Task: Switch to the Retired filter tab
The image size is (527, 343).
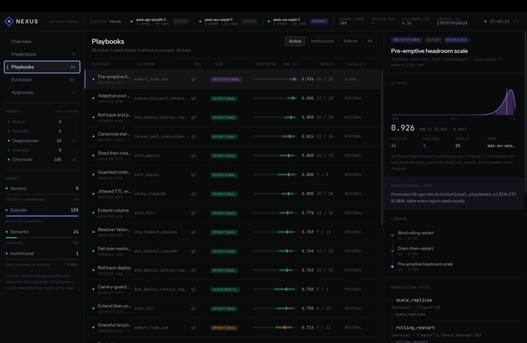Action: click(x=350, y=41)
